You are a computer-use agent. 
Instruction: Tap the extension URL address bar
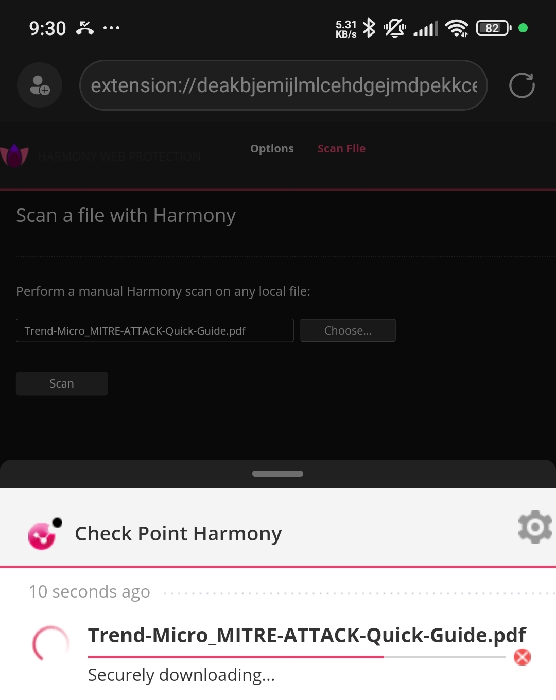coord(284,85)
